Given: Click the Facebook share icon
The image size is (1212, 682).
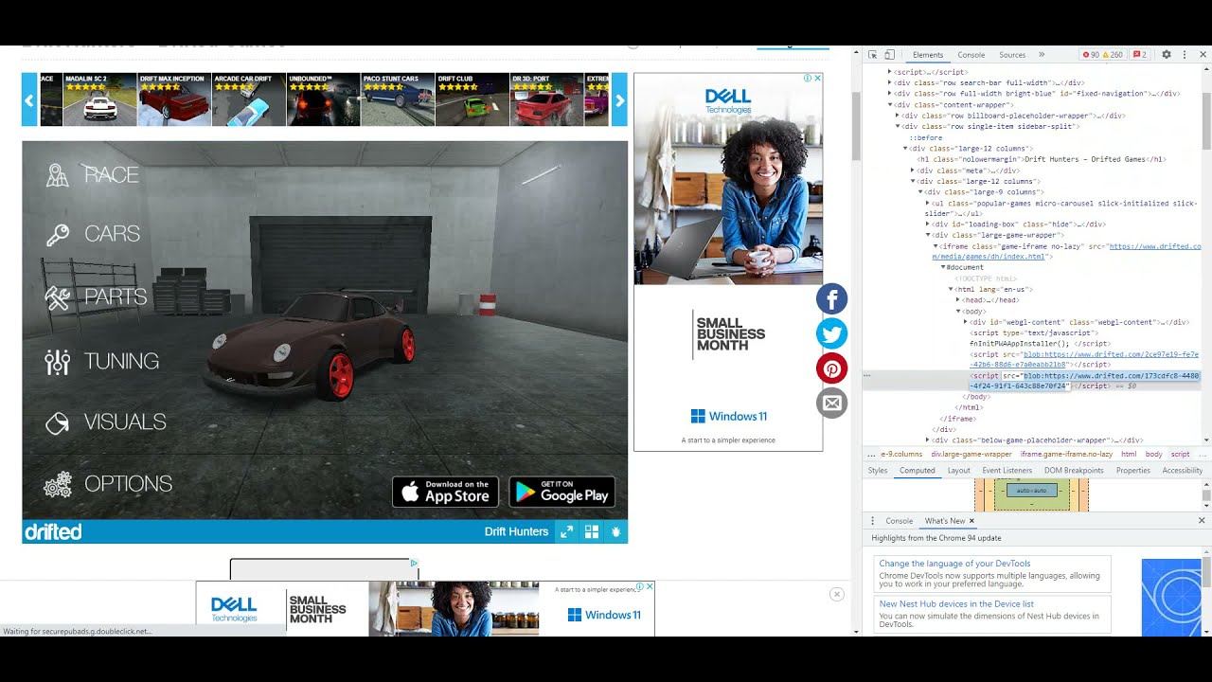Looking at the screenshot, I should [x=832, y=299].
